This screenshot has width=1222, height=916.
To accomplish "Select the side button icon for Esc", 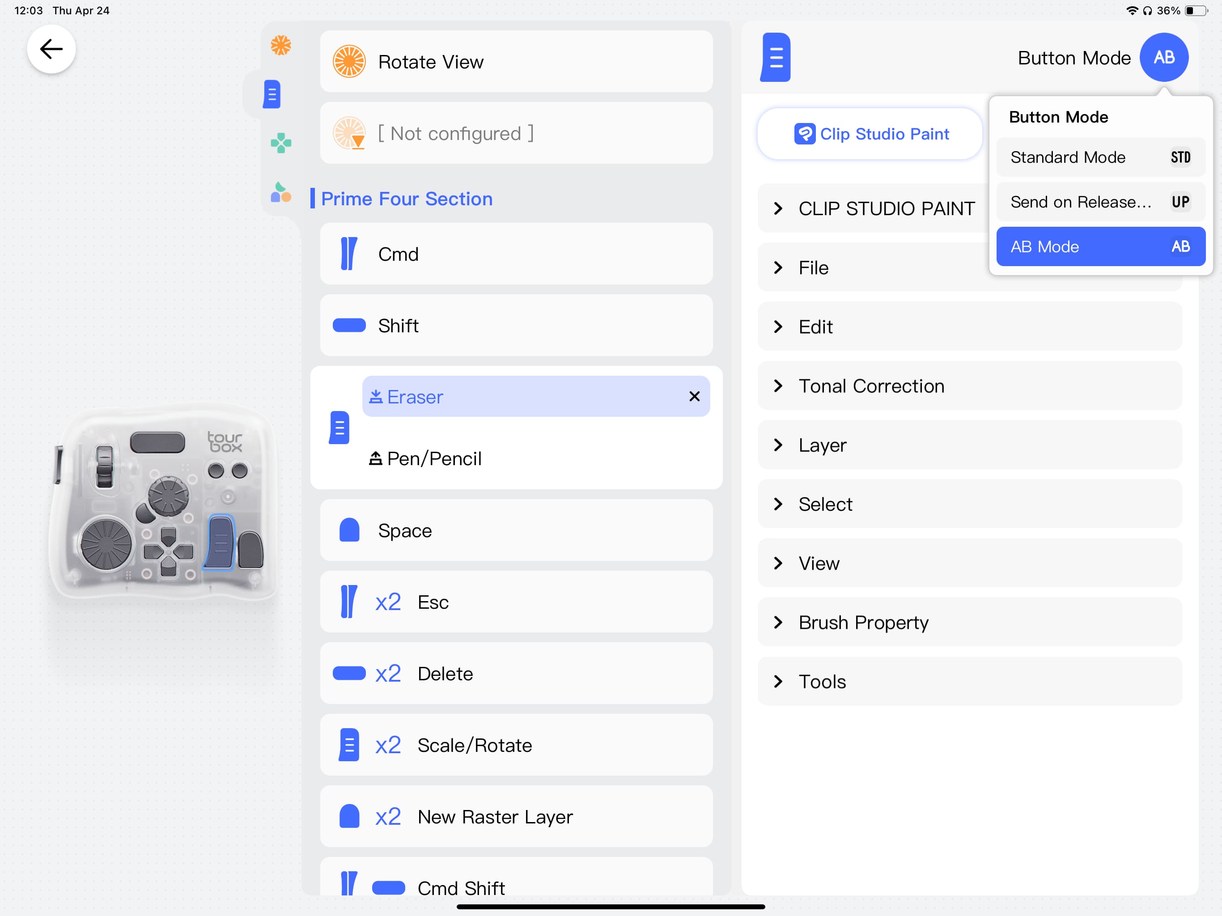I will 348,602.
